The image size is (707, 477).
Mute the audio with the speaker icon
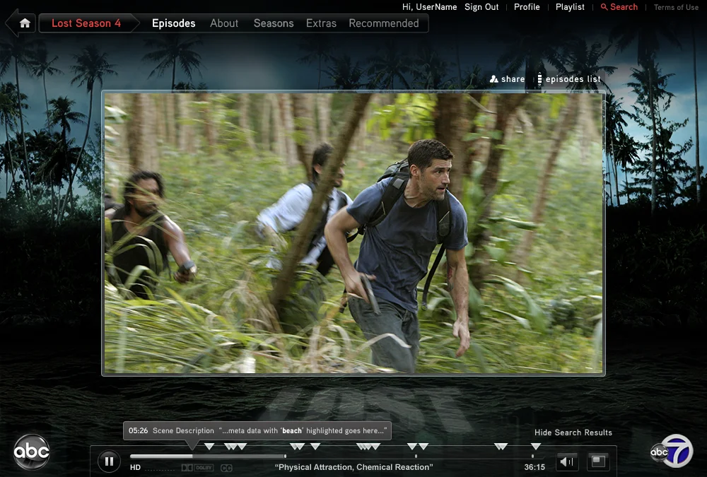(566, 461)
